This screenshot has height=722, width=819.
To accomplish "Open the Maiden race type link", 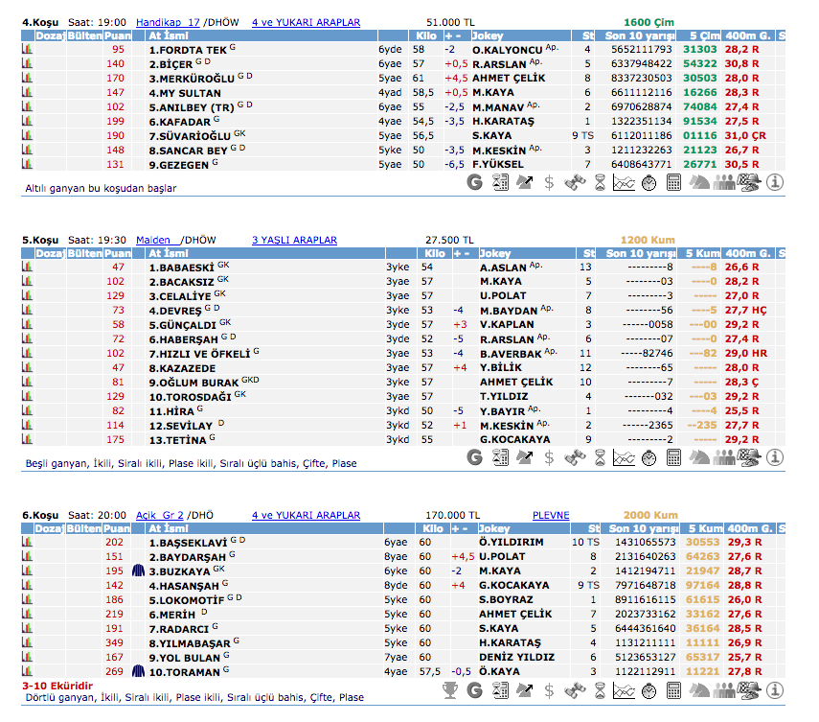I will 153,240.
